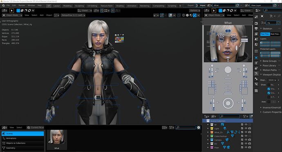The width and height of the screenshot is (282, 152).
Task: Open the armature Display As dropdown
Action: (x=272, y=80)
